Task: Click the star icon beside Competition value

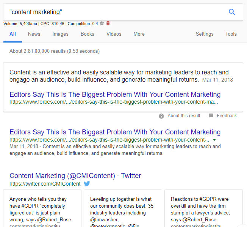Action: 102,24
